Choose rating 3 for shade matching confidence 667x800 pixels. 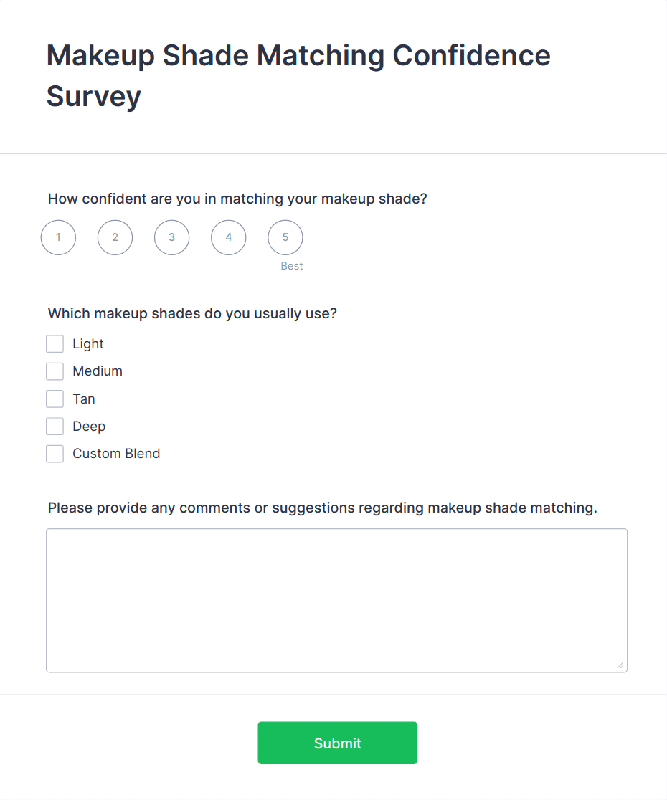171,237
